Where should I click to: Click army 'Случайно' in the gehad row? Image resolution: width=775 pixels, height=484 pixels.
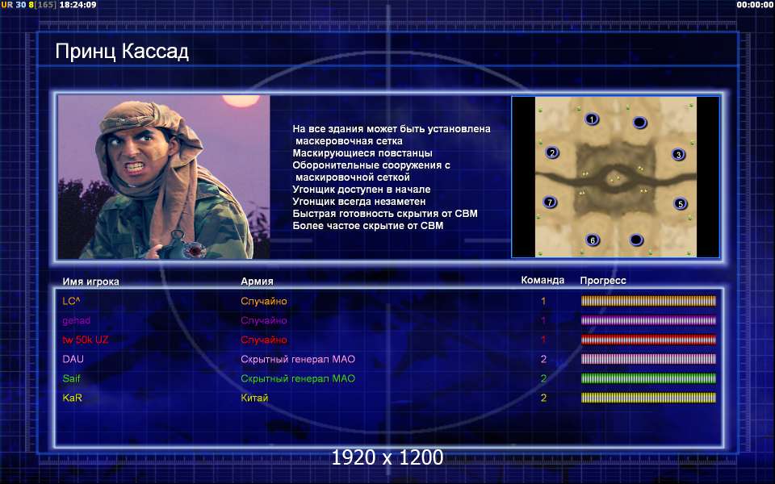[x=264, y=320]
